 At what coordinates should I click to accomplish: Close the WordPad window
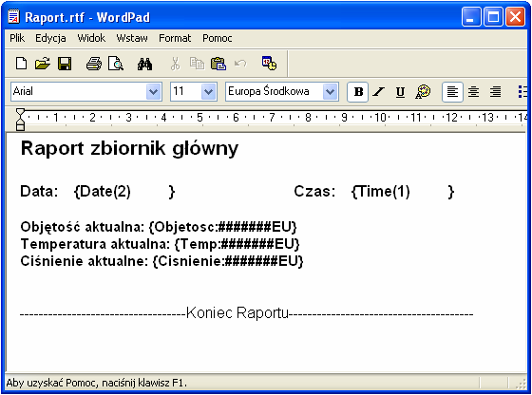[x=515, y=16]
